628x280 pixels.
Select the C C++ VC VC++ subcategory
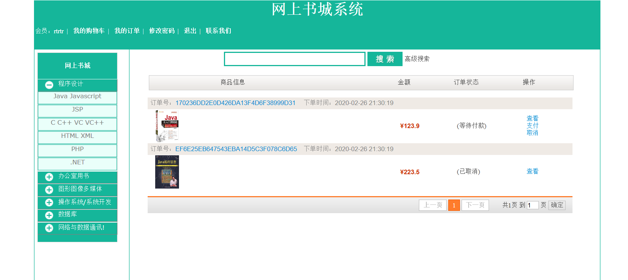coord(77,124)
